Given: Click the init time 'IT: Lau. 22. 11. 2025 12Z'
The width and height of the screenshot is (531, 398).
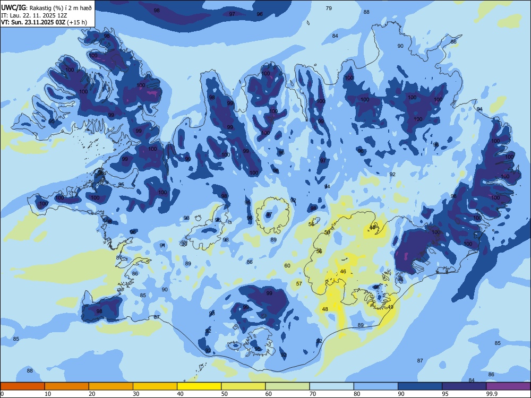Looking at the screenshot, I should pyautogui.click(x=34, y=15).
